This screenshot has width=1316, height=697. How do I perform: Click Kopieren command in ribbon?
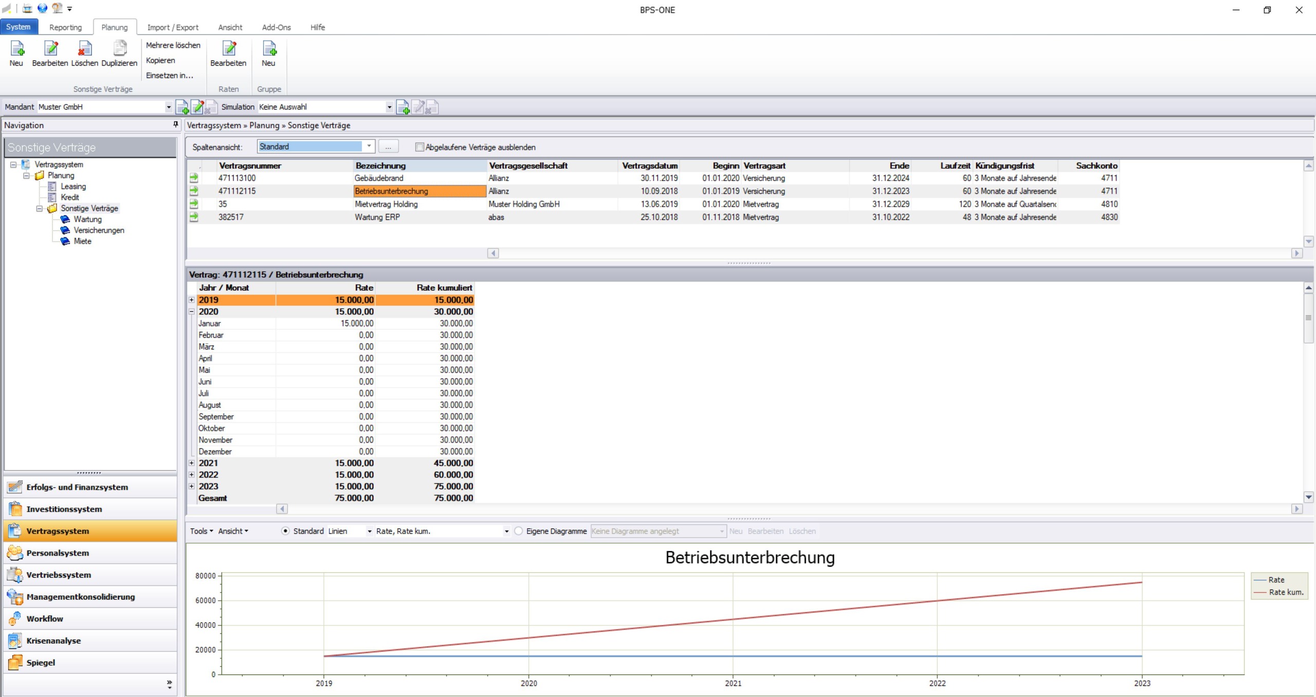160,60
